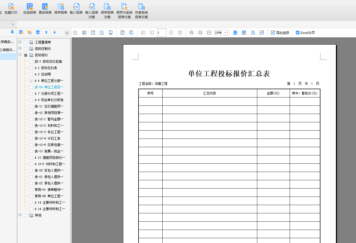
Task: Click 保存为系统报表方案 icon
Action: tap(124, 6)
